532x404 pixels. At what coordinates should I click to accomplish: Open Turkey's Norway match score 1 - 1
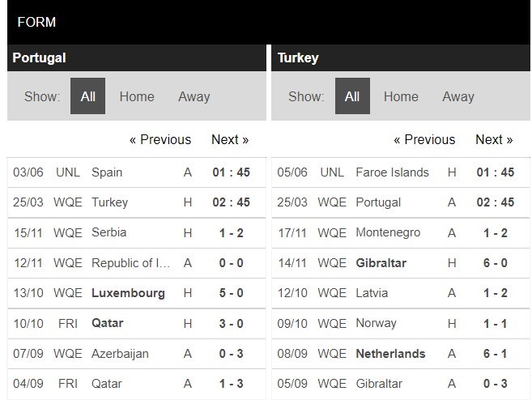tap(495, 324)
